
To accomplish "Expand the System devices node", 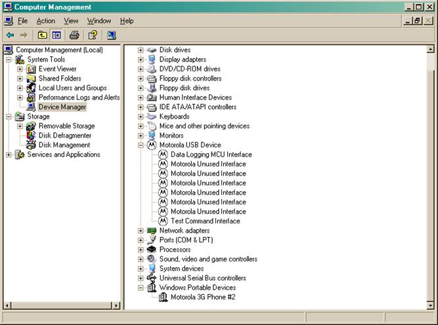I will point(141,269).
